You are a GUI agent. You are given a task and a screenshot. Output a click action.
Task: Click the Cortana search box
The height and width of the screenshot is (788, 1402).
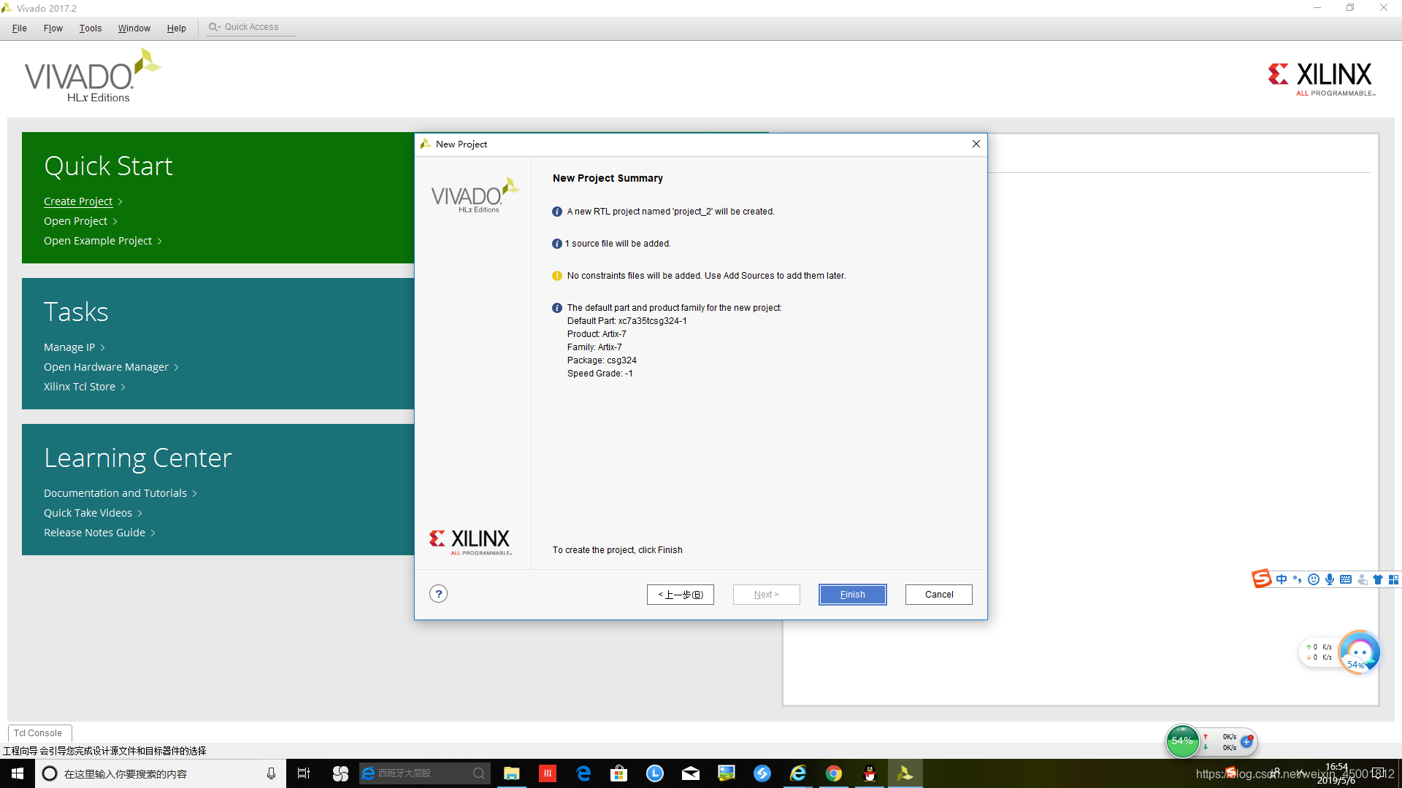pos(161,773)
